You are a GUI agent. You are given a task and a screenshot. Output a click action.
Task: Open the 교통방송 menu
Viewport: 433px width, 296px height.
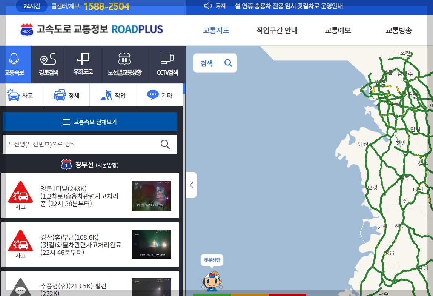[x=398, y=30]
